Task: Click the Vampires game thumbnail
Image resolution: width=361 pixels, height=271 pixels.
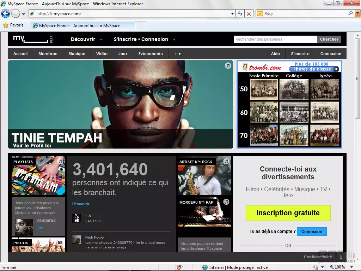Action: click(x=24, y=227)
